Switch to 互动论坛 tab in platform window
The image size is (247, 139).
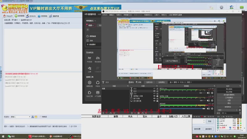31,16
